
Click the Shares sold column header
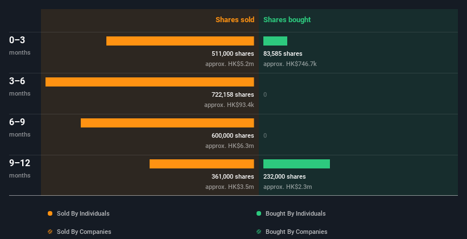coord(235,20)
